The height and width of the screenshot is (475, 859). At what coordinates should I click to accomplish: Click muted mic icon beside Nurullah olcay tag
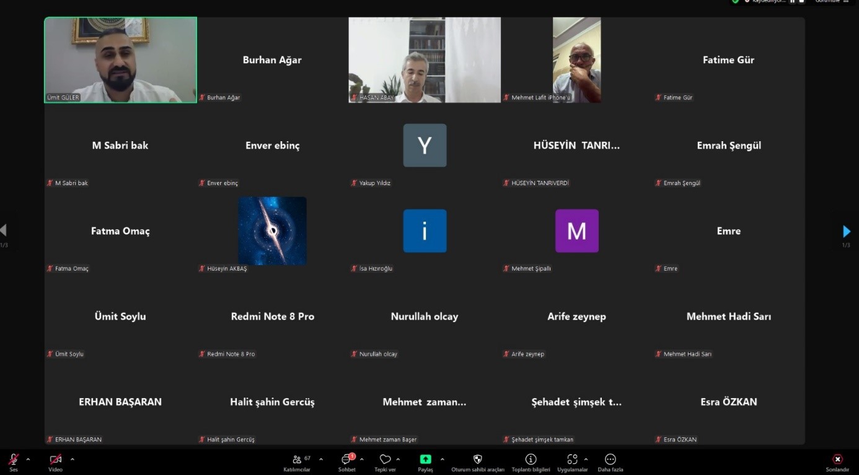pos(355,354)
